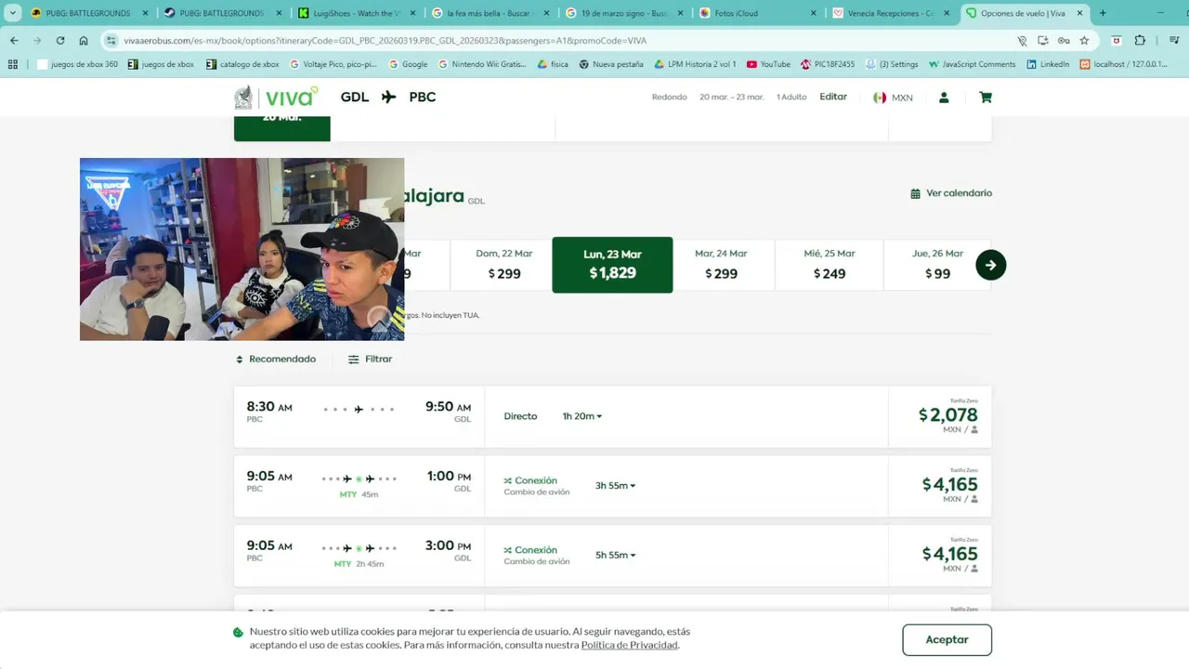Select the Mié, 25 Mar $249 date

coord(830,265)
